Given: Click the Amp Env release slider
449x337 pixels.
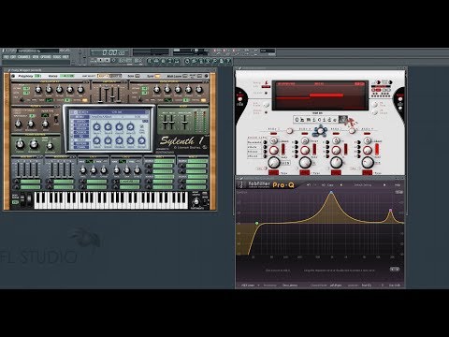Looking at the screenshot, I should coord(119,95).
